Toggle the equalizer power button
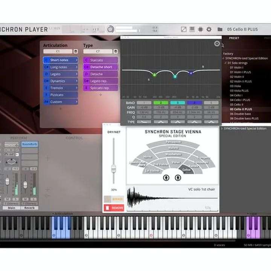The image size is (271, 271). pyautogui.click(x=217, y=43)
